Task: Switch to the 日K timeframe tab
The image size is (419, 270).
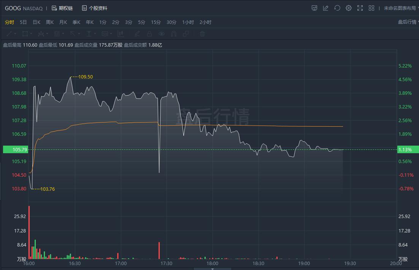Action: click(37, 22)
